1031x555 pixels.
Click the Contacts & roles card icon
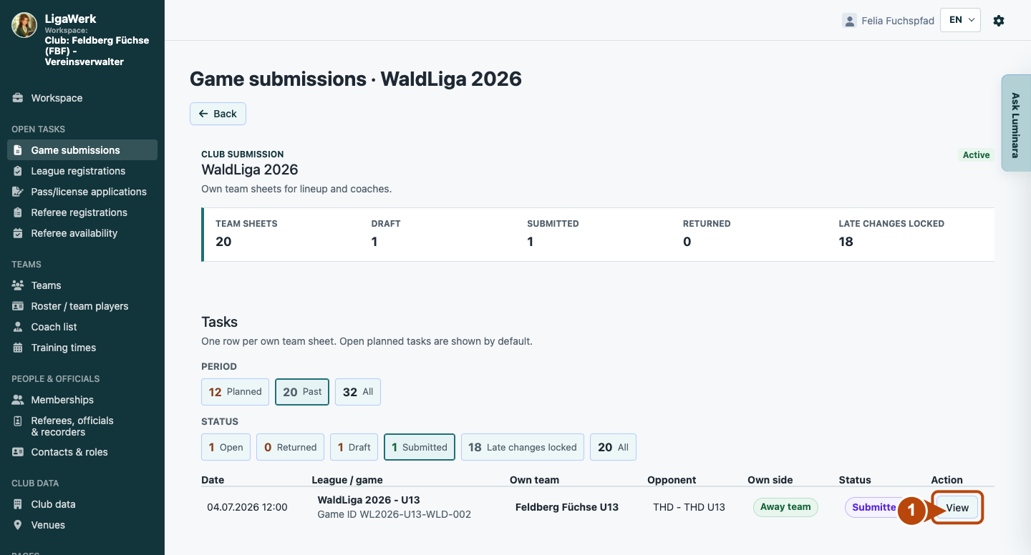[18, 452]
